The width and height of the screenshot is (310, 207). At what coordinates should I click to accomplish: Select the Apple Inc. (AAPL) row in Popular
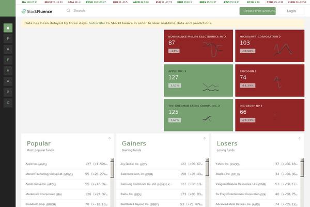click(66, 164)
